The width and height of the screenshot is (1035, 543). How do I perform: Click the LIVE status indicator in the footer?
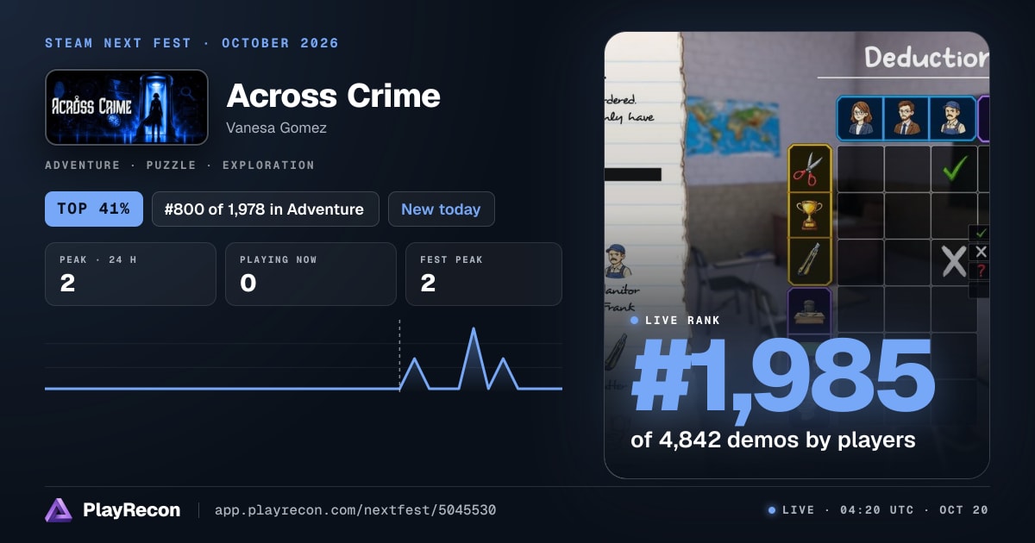(791, 510)
